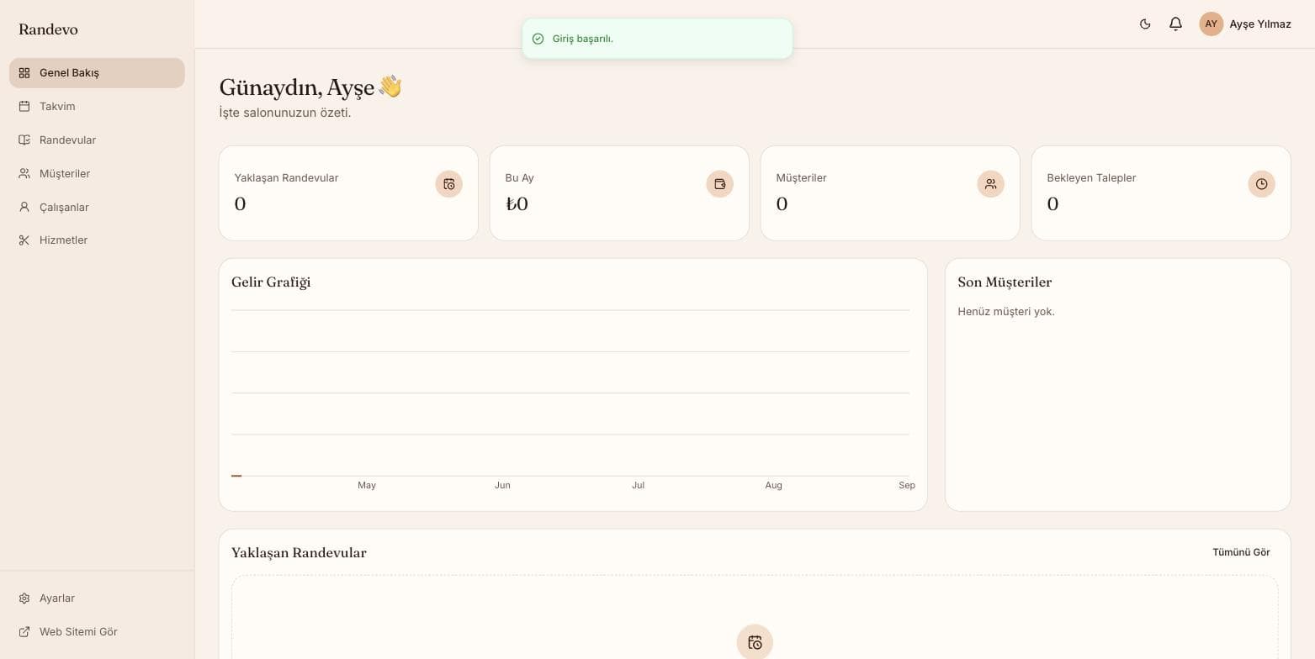Open the Takvim page
Image resolution: width=1315 pixels, height=659 pixels.
(97, 107)
